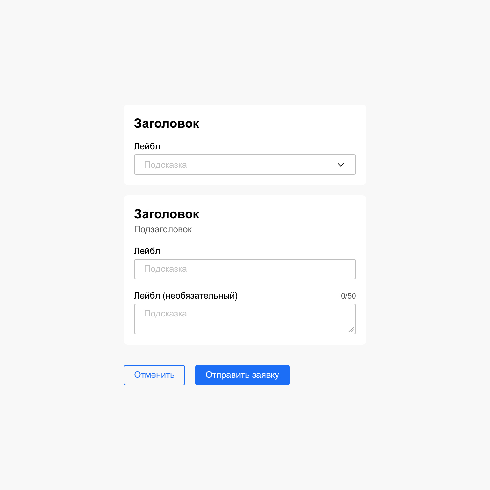490x490 pixels.
Task: Click the Лейбл label above the text input
Action: point(147,251)
